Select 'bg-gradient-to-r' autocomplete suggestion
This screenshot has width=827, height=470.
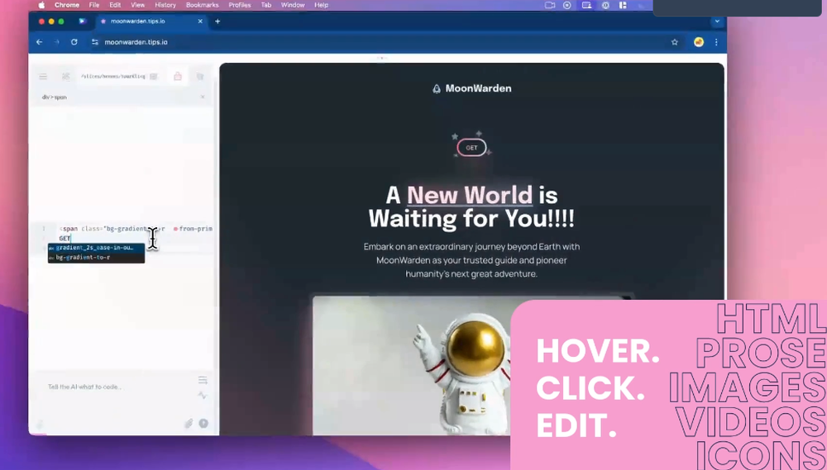pos(96,257)
